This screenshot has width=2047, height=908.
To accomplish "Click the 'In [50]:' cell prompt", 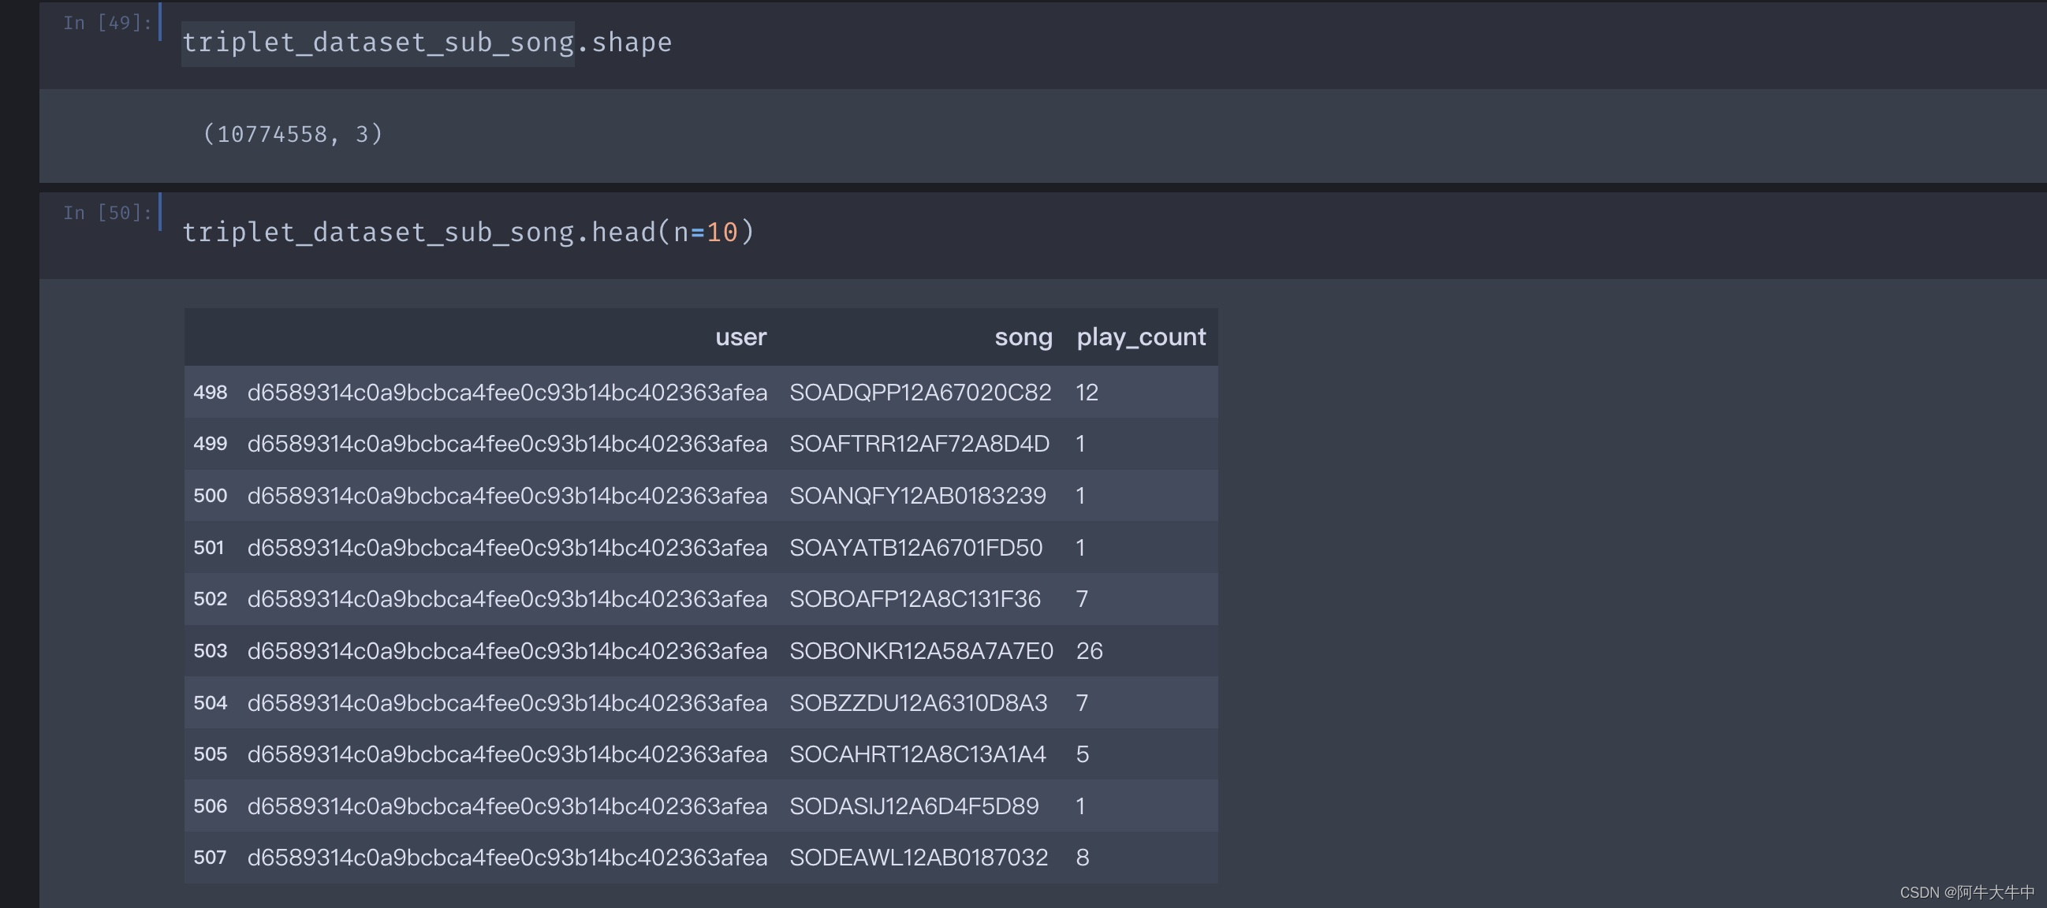I will point(107,213).
